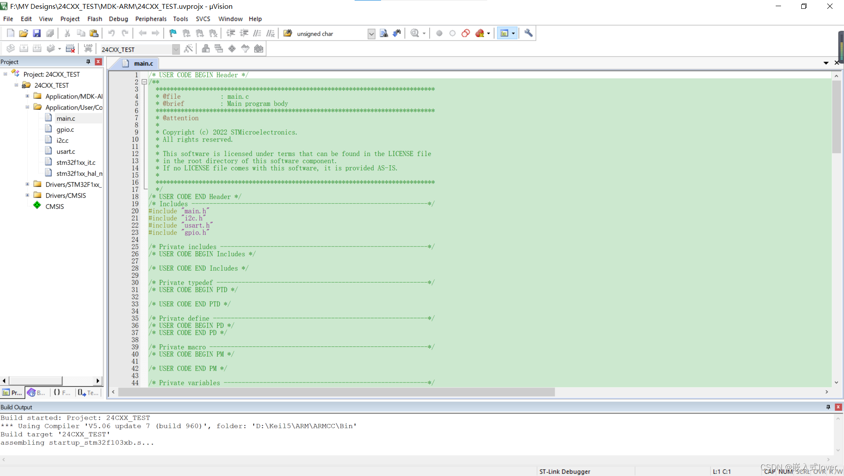The width and height of the screenshot is (844, 476).
Task: Open the File menu
Action: coord(8,19)
